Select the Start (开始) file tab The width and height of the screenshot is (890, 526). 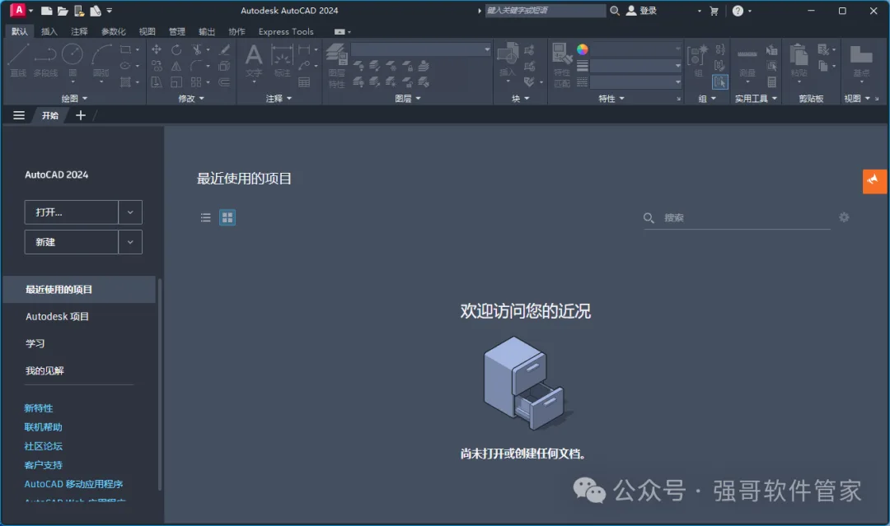[x=50, y=115]
